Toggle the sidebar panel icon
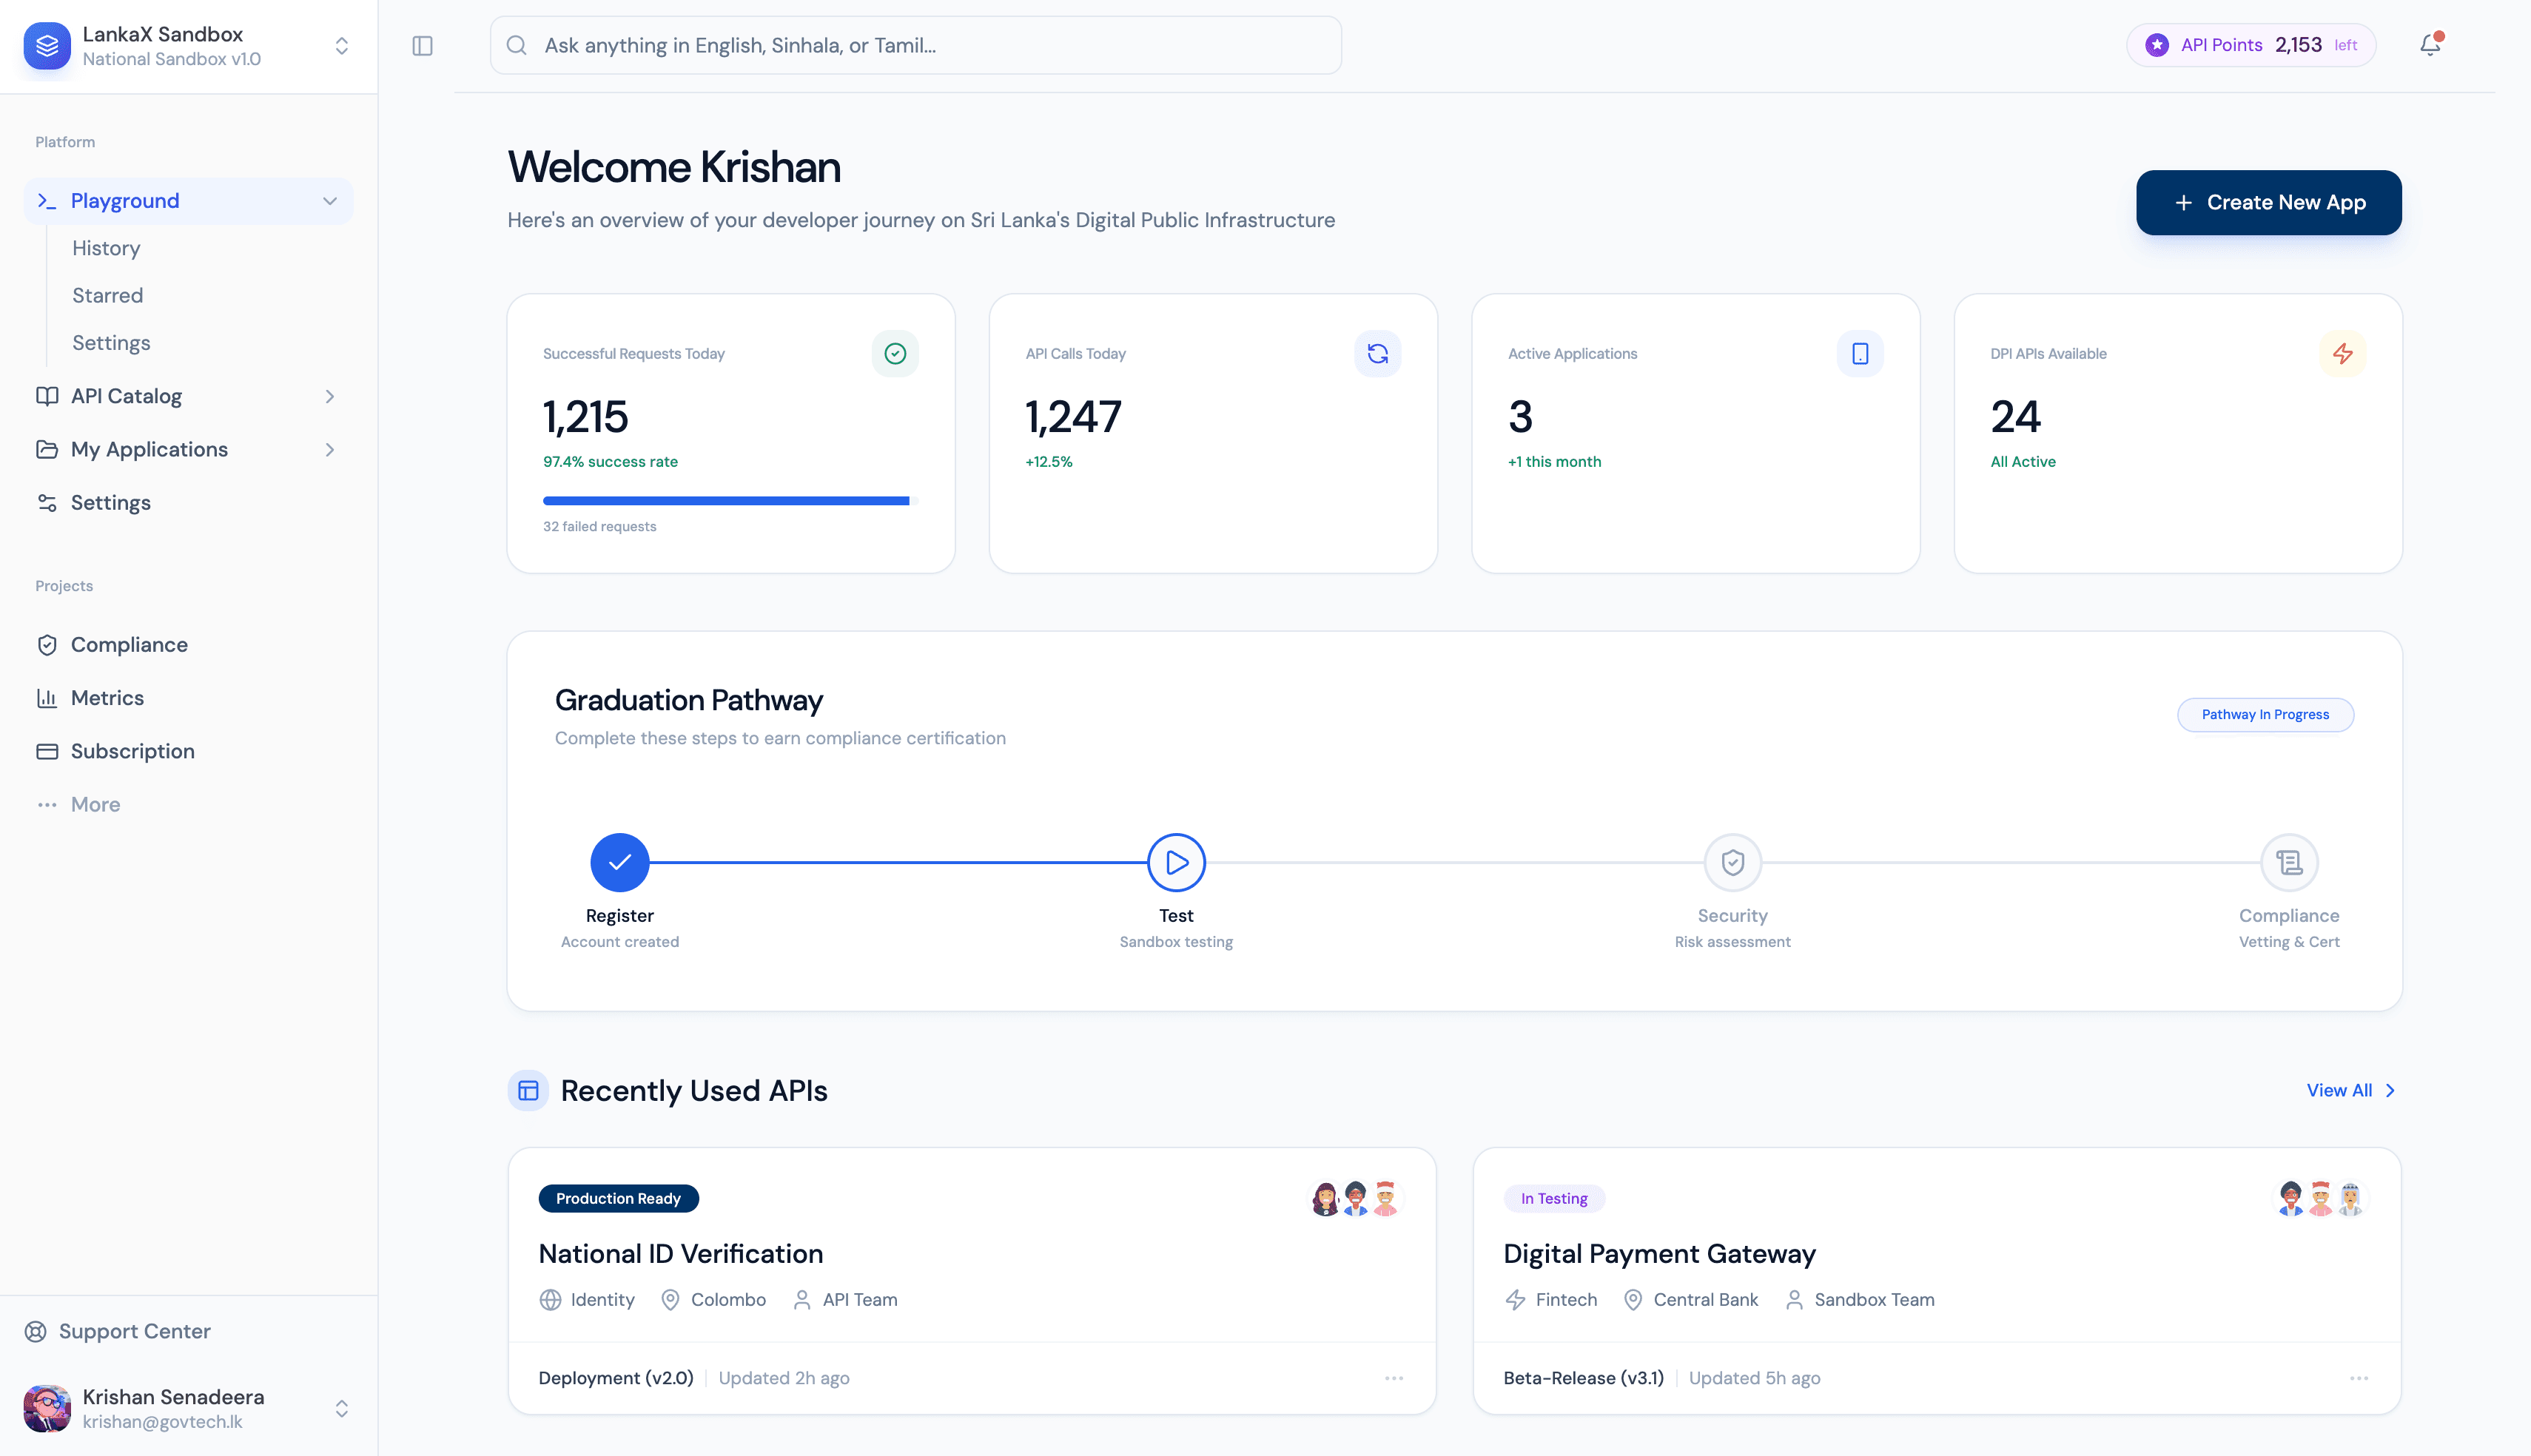Image resolution: width=2531 pixels, height=1456 pixels. pyautogui.click(x=422, y=46)
